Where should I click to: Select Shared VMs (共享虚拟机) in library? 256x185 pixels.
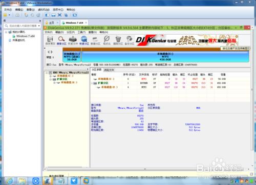tap(18, 40)
